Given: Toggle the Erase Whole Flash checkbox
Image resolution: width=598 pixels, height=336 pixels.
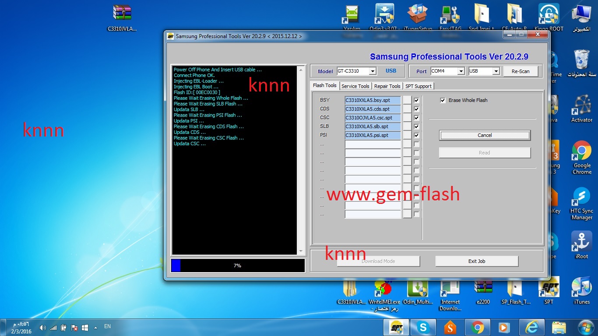Looking at the screenshot, I should (x=443, y=100).
